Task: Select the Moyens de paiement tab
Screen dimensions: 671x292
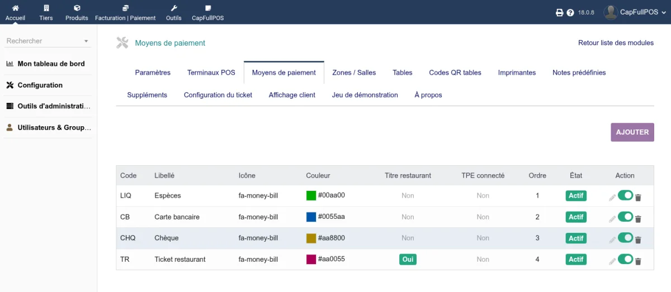Action: (x=284, y=73)
